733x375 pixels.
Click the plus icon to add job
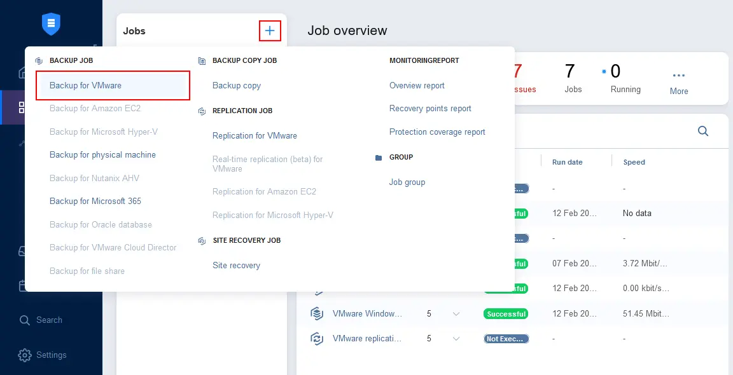270,31
